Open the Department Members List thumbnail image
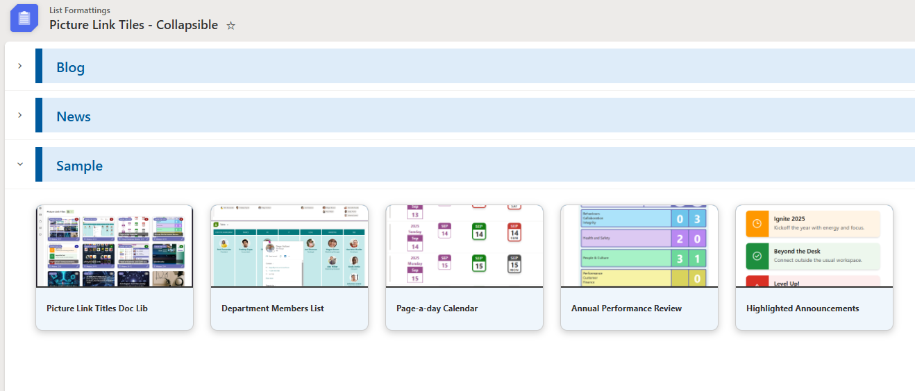Image resolution: width=915 pixels, height=391 pixels. pos(289,246)
